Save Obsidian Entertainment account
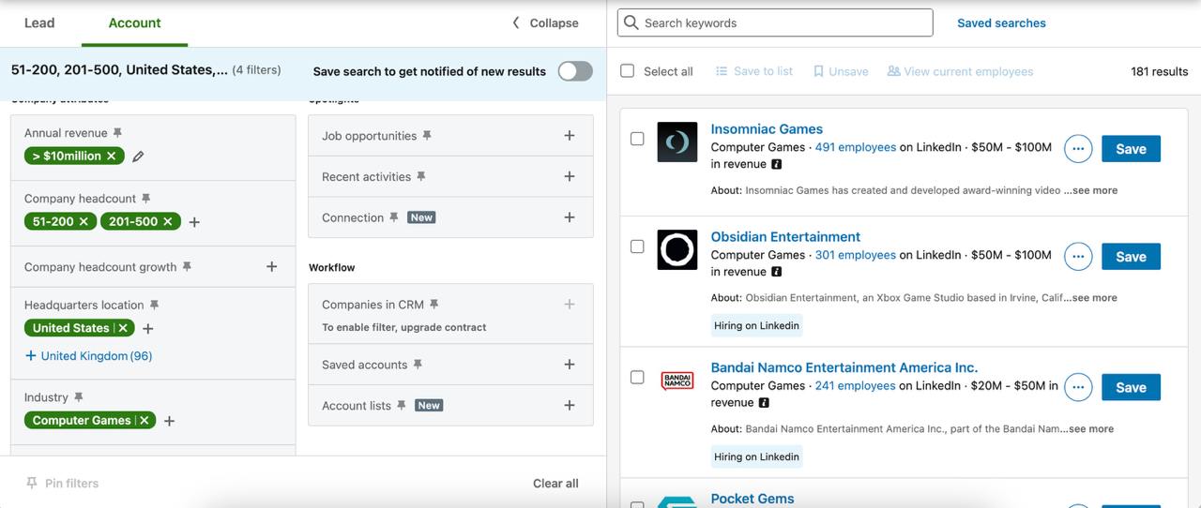Image resolution: width=1201 pixels, height=508 pixels. point(1131,256)
